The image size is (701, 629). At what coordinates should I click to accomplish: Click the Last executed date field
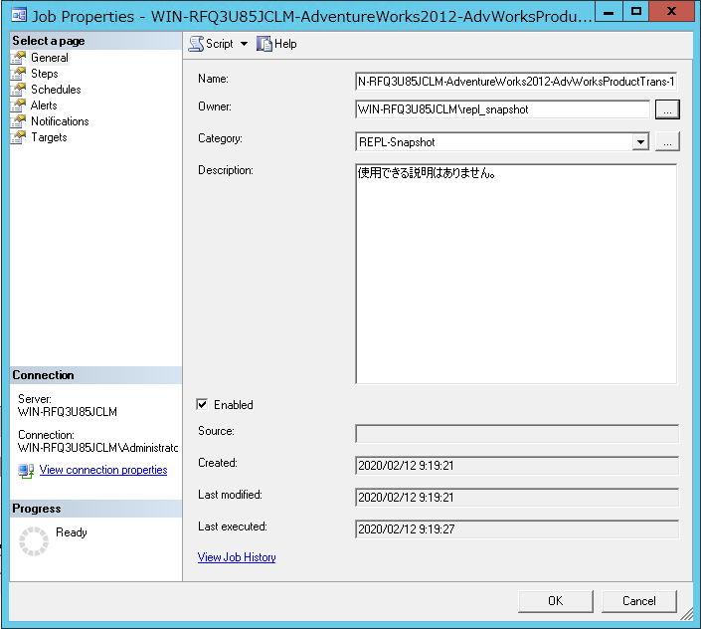coord(517,529)
